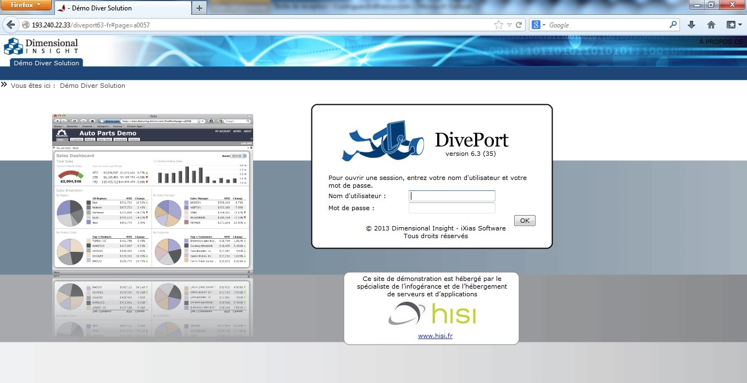The width and height of the screenshot is (747, 383).
Task: Click the Mot de passe field
Action: tap(452, 208)
